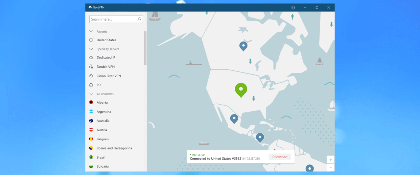Select the Mexico map pin
Image resolution: width=420 pixels, height=175 pixels.
pyautogui.click(x=234, y=119)
